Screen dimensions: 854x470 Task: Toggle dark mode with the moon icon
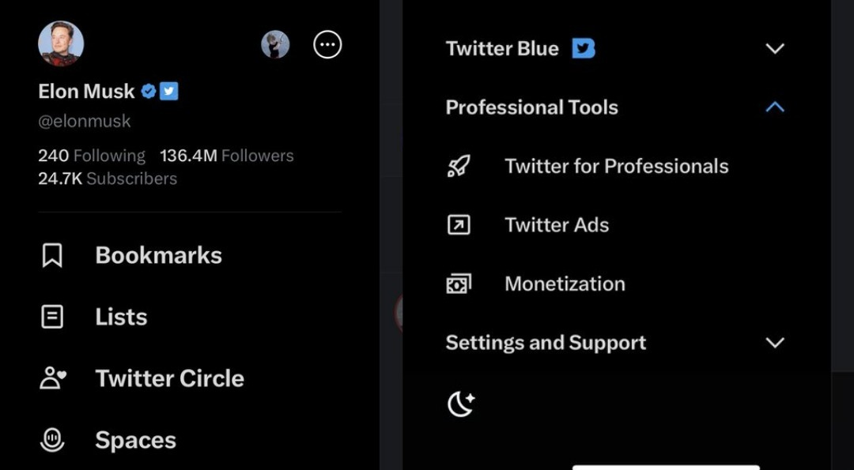coord(461,403)
